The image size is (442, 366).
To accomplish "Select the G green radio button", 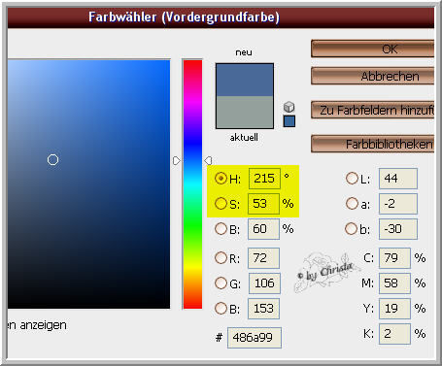I will (x=221, y=283).
